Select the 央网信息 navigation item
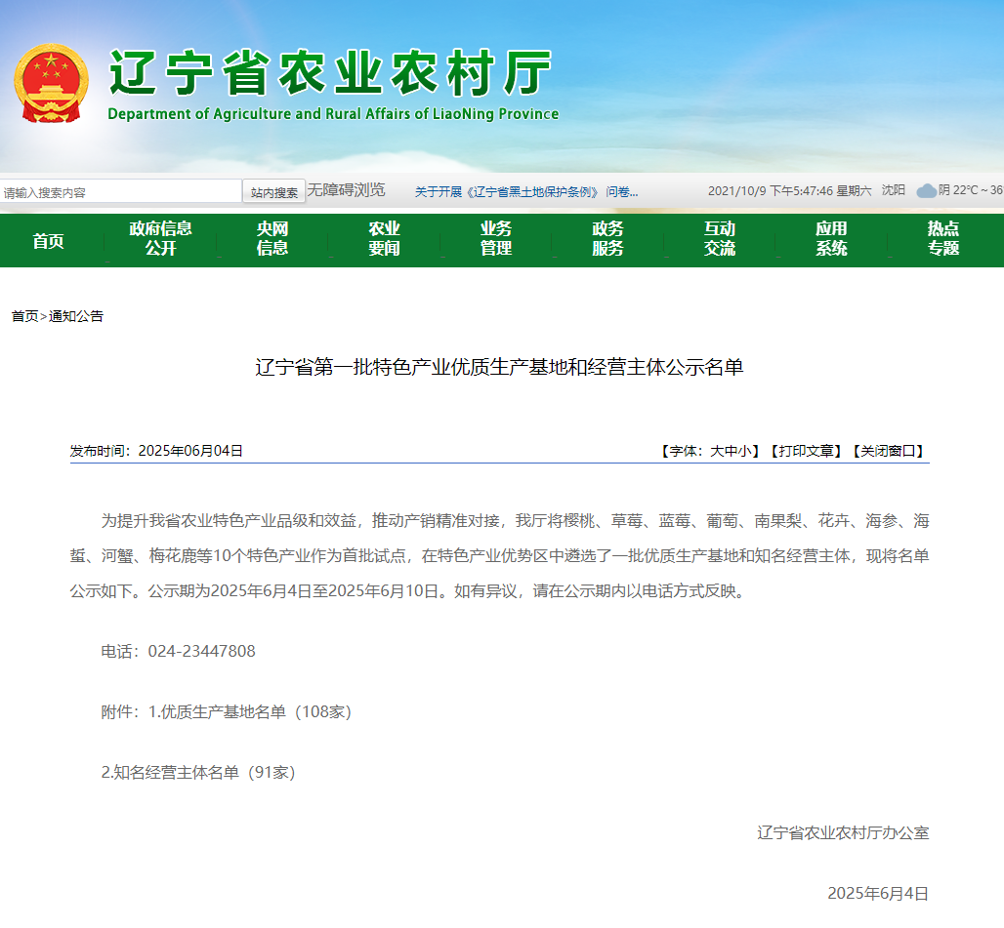The height and width of the screenshot is (928, 1004). point(272,239)
